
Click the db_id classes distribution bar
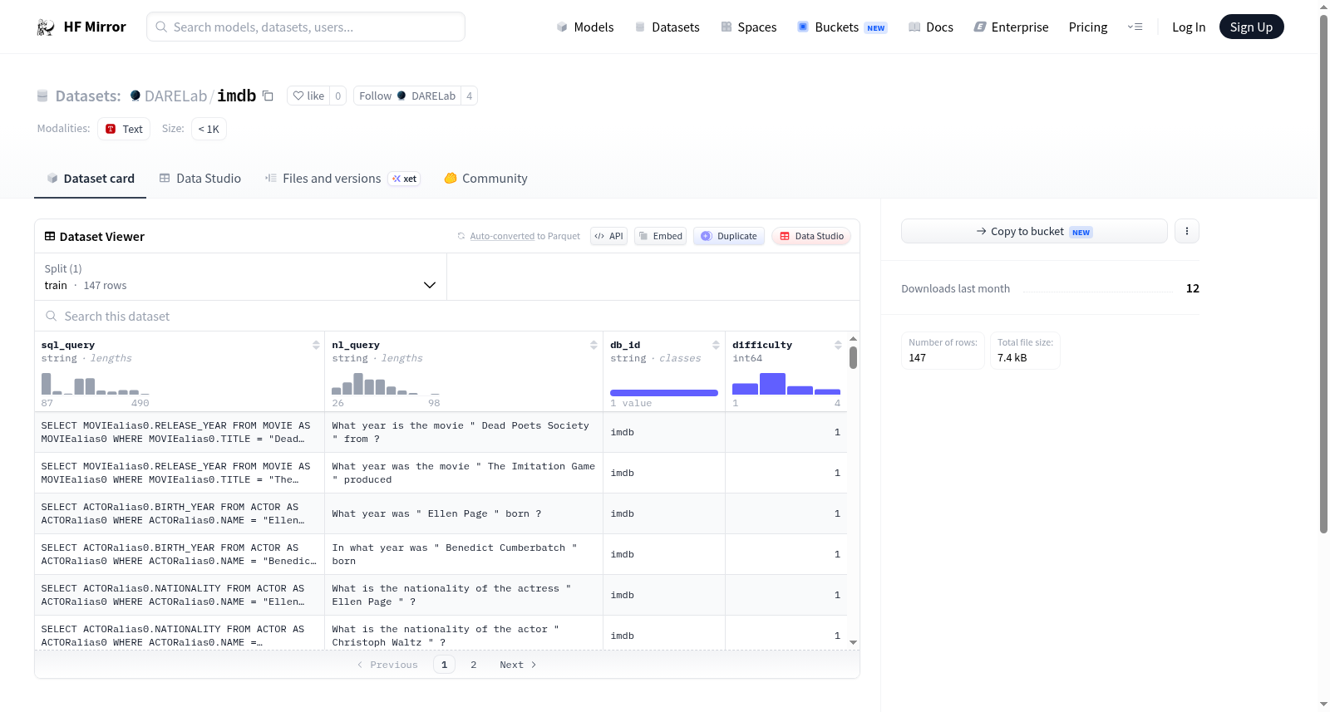coord(664,393)
